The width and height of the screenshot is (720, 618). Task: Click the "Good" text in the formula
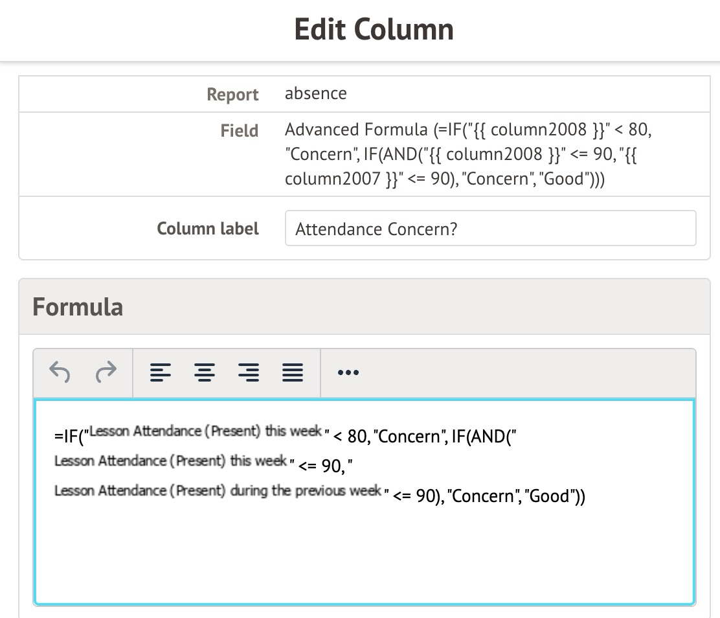point(550,497)
